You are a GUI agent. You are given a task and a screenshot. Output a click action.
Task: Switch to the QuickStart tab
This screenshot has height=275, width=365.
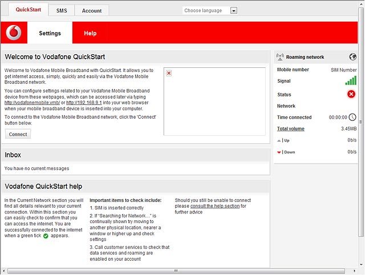pyautogui.click(x=29, y=10)
